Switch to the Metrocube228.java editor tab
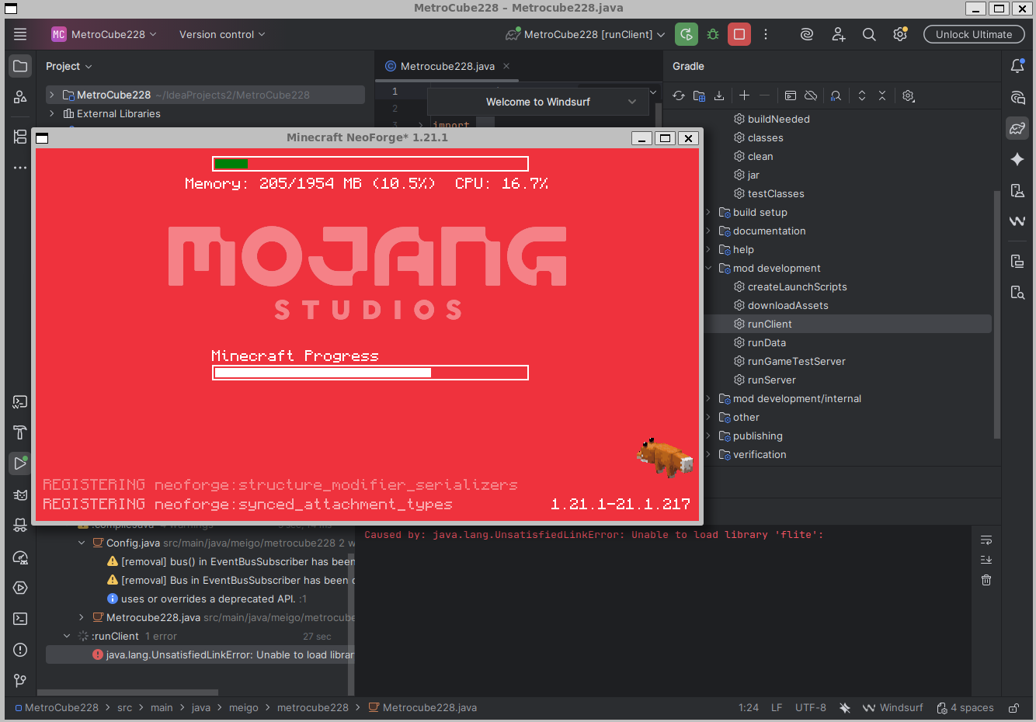 (x=445, y=66)
